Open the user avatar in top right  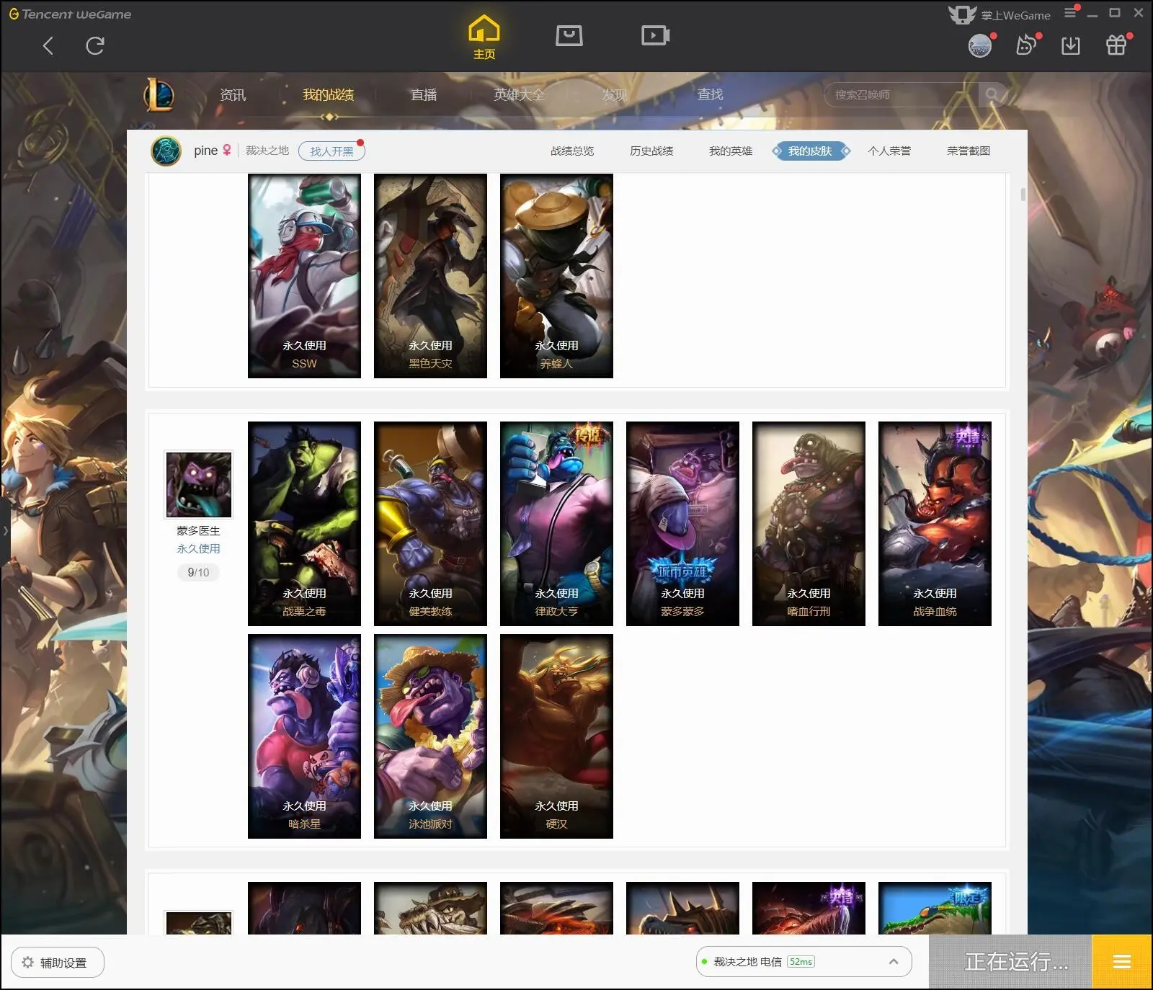(980, 46)
